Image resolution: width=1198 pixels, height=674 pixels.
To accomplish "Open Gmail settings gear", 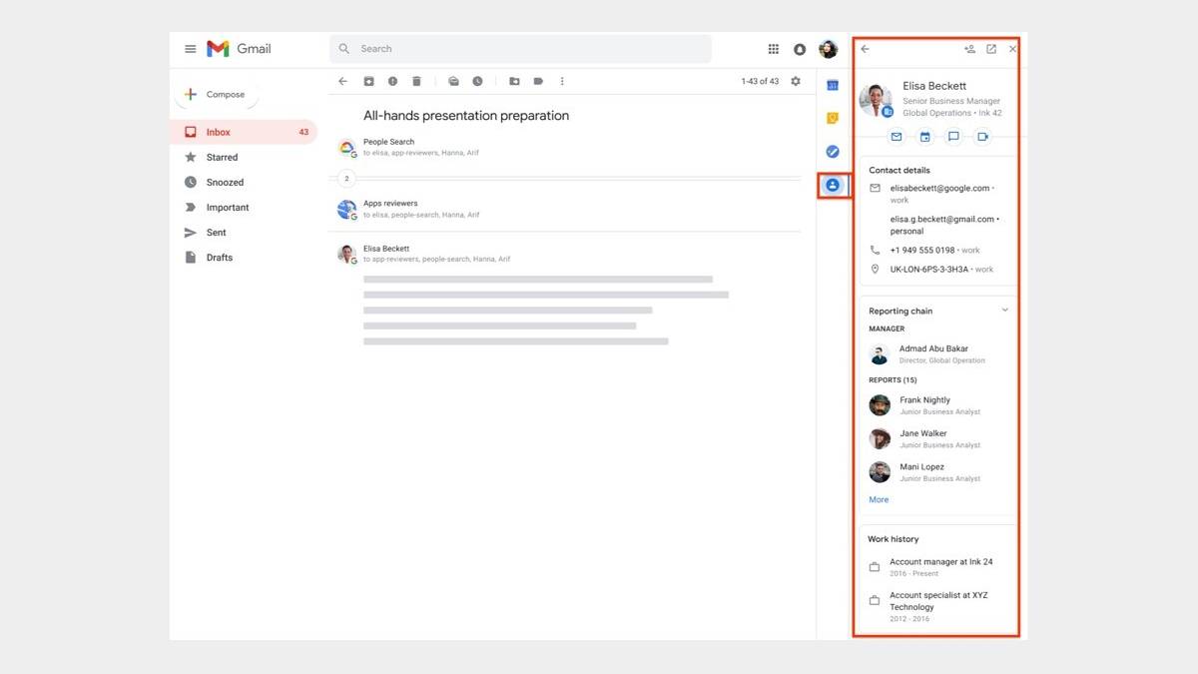I will pyautogui.click(x=795, y=81).
